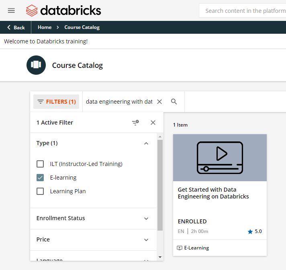286x270 pixels.
Task: Check the ILT (Instructor-Led Training) checkbox
Action: click(40, 164)
